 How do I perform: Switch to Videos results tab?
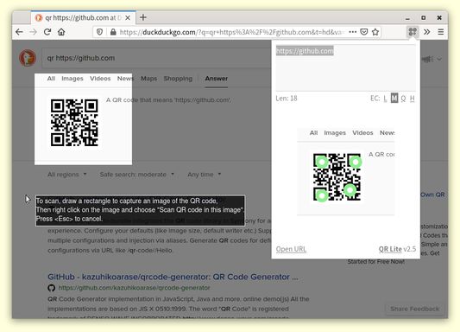click(x=100, y=79)
